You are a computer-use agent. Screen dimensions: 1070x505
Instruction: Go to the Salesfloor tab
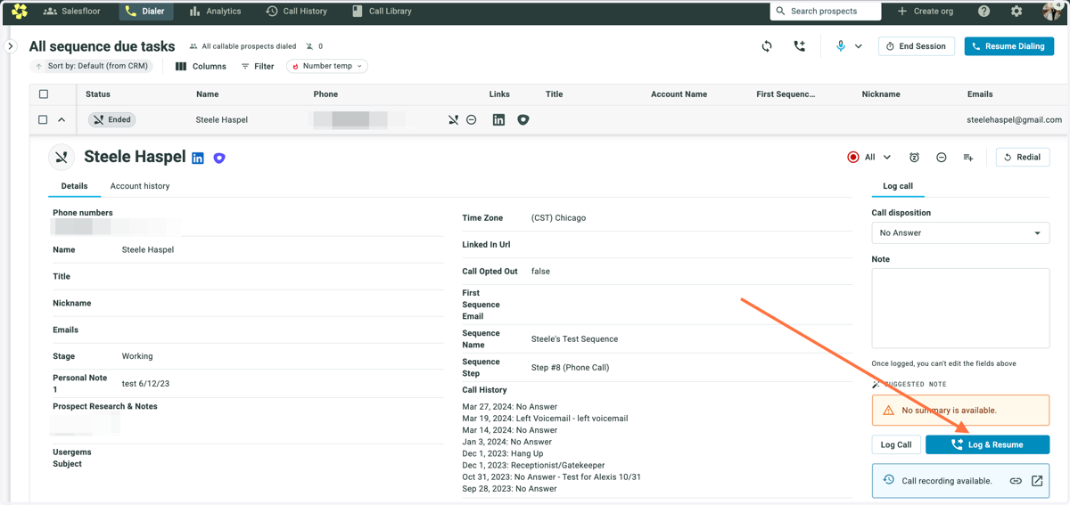[x=72, y=12]
